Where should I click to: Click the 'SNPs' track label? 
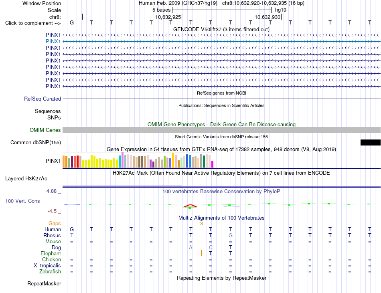54,117
